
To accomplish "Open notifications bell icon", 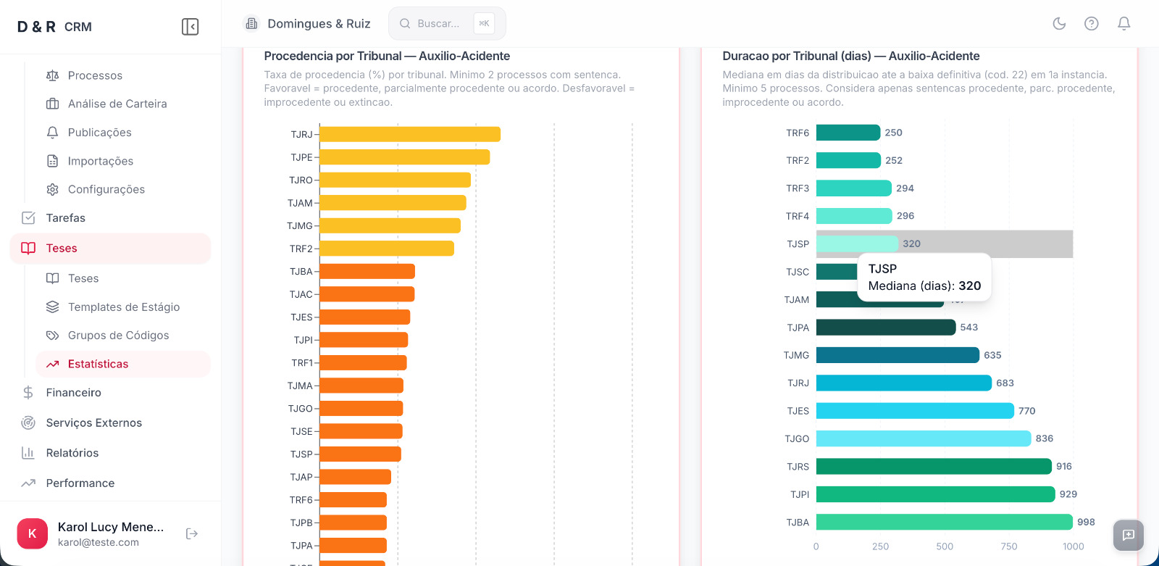I will [1124, 23].
